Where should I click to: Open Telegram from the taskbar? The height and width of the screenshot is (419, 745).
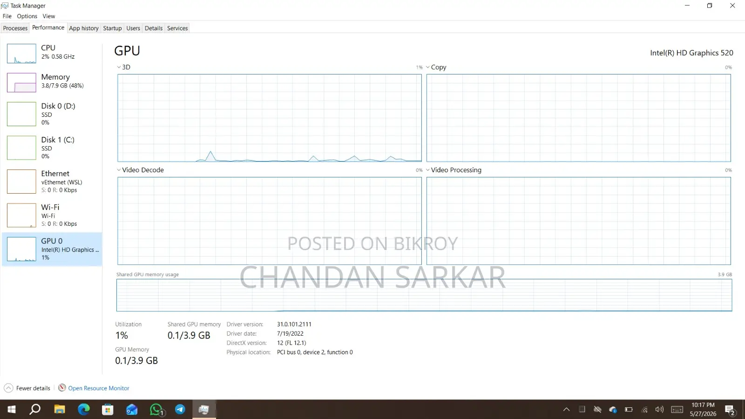click(x=180, y=410)
